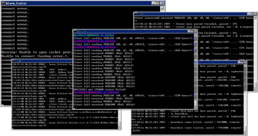Click the 'is HeartBeat.' log line
Image resolution: width=258 pixels, height=136 pixels.
(x=160, y=114)
